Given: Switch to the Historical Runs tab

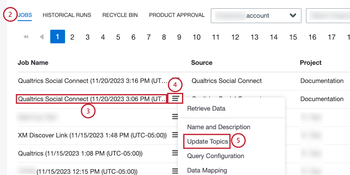Looking at the screenshot, I should click(67, 15).
